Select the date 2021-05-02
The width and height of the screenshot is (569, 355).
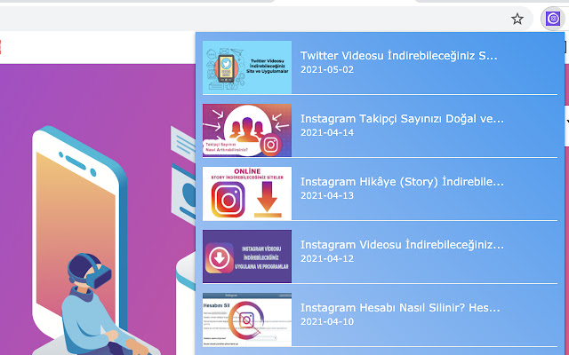pyautogui.click(x=327, y=69)
